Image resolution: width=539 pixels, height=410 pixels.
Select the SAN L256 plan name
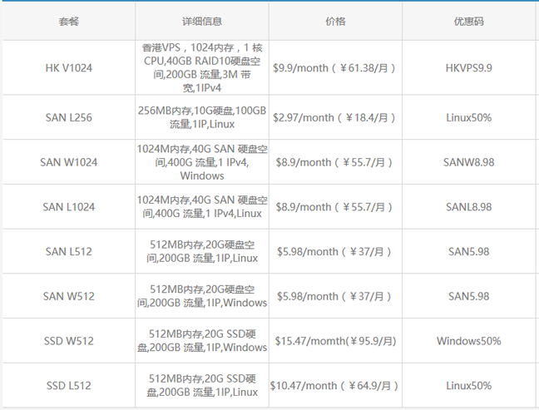[x=68, y=117]
